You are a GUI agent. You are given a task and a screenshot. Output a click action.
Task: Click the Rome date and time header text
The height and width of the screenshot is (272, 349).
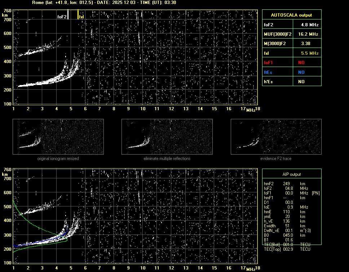(x=104, y=3)
